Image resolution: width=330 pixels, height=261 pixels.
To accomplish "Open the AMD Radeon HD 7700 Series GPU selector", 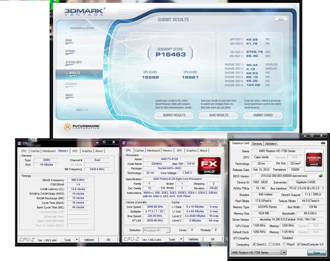I will [258, 253].
